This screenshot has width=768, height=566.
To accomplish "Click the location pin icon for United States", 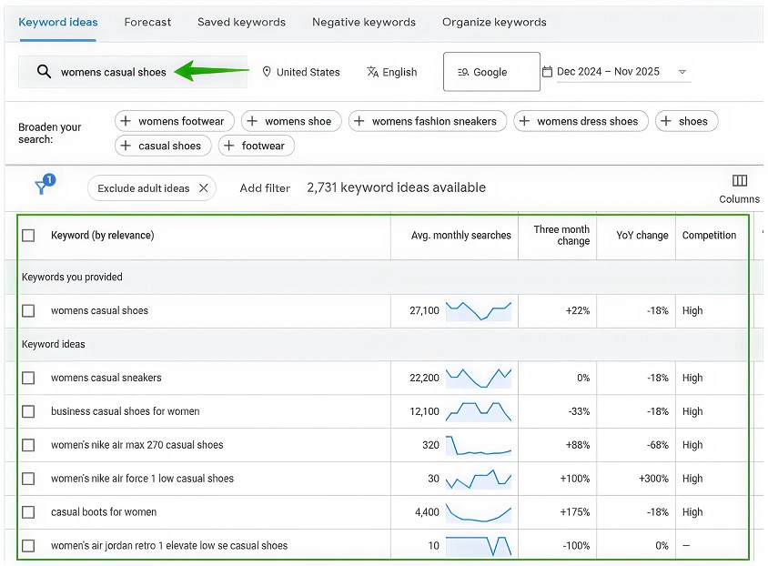I will [267, 72].
